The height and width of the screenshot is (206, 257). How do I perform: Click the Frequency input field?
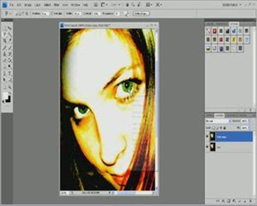117,14
